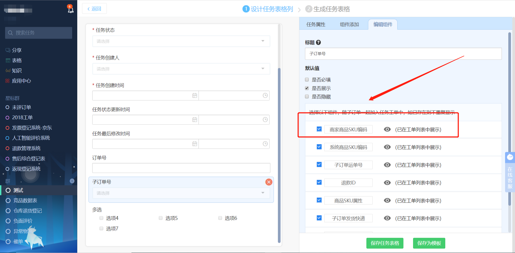Open the 子订单号 select dropdown
This screenshot has width=515, height=253.
(x=181, y=193)
